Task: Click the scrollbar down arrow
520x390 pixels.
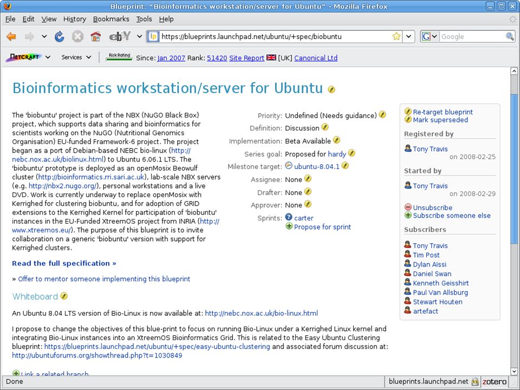Action: point(514,372)
